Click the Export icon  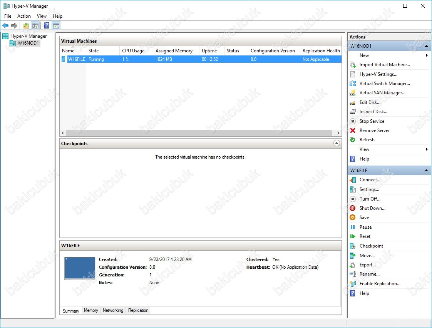tap(353, 265)
